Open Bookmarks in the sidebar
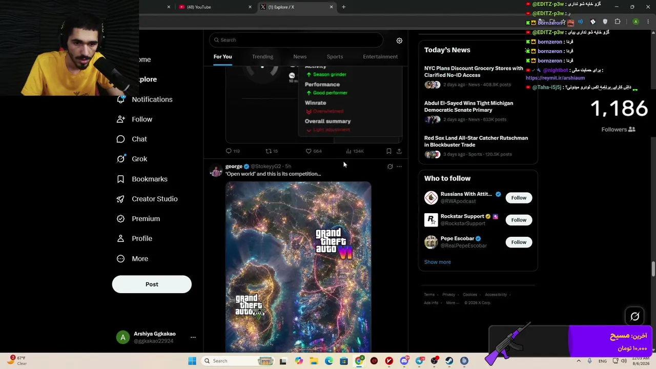656x369 pixels. point(142,179)
